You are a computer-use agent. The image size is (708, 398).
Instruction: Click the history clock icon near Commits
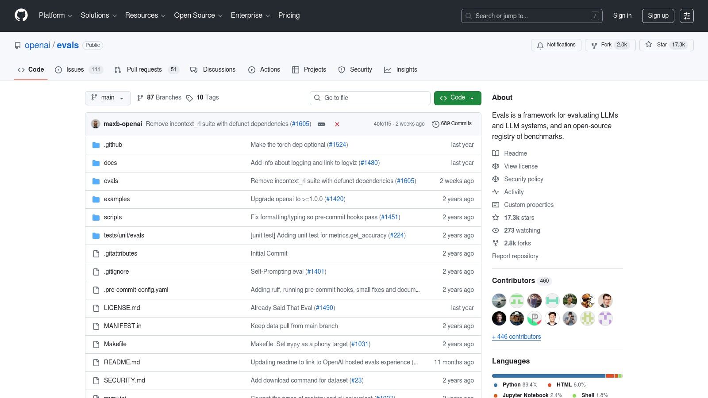click(435, 124)
